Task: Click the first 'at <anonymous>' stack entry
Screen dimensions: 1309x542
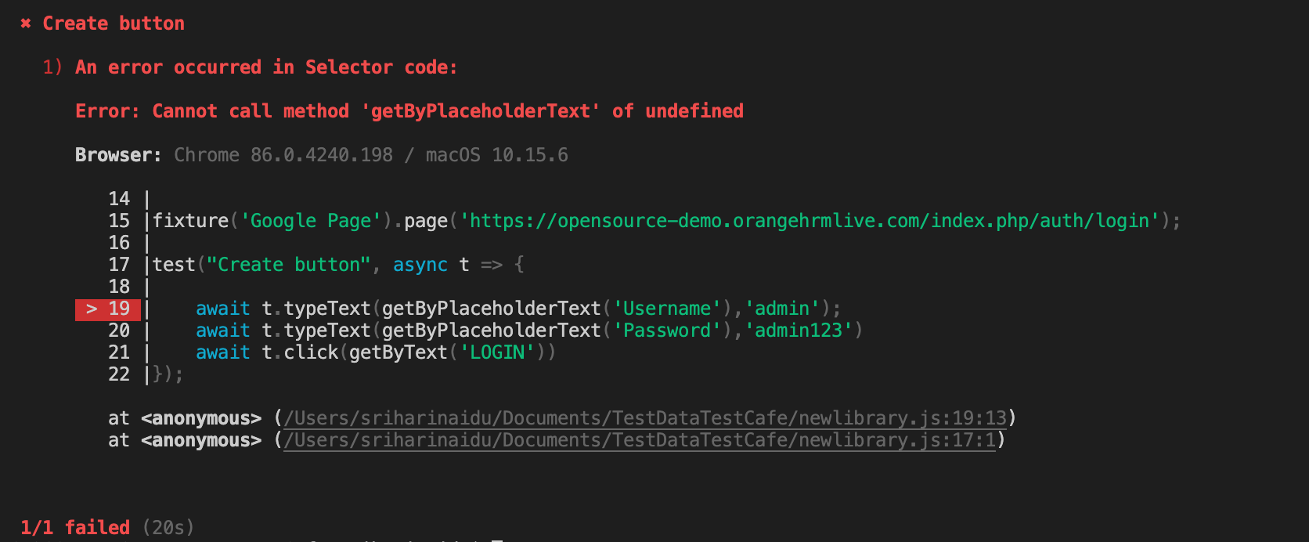Action: [x=185, y=418]
